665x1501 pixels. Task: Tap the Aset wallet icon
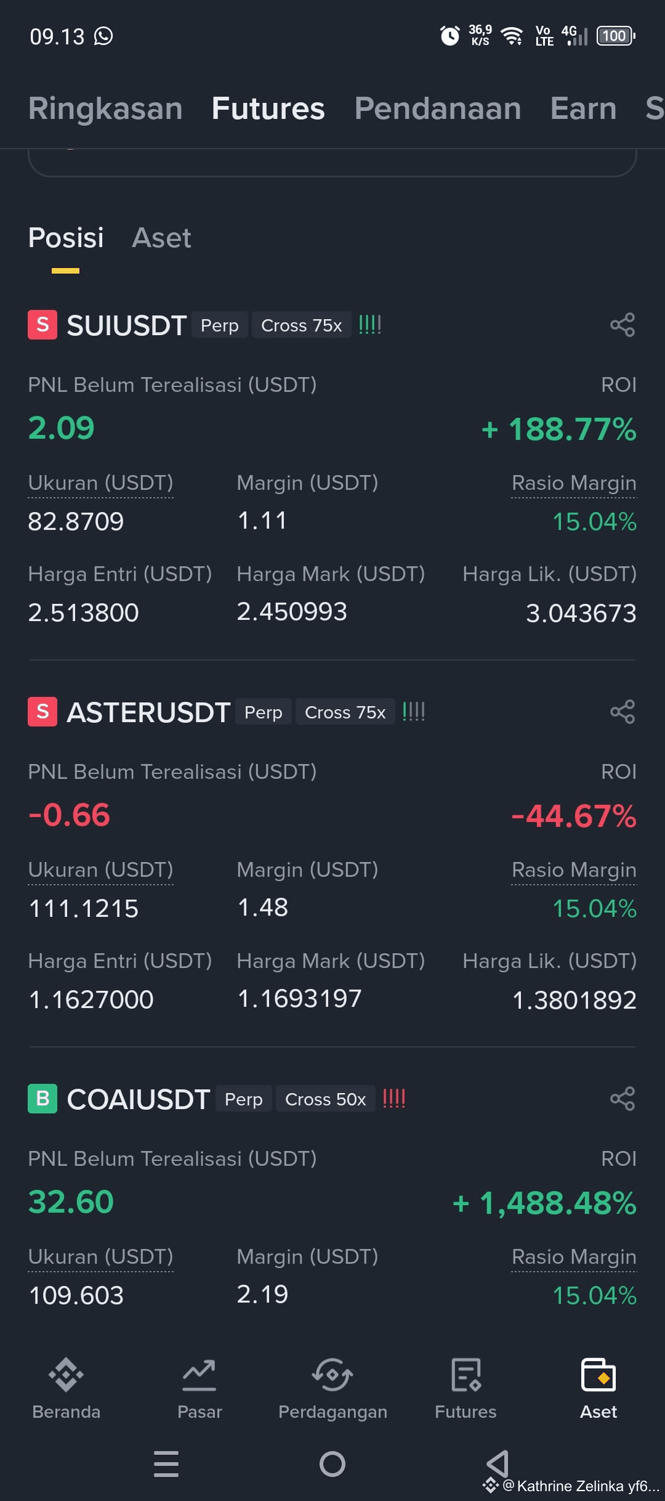(x=598, y=1375)
